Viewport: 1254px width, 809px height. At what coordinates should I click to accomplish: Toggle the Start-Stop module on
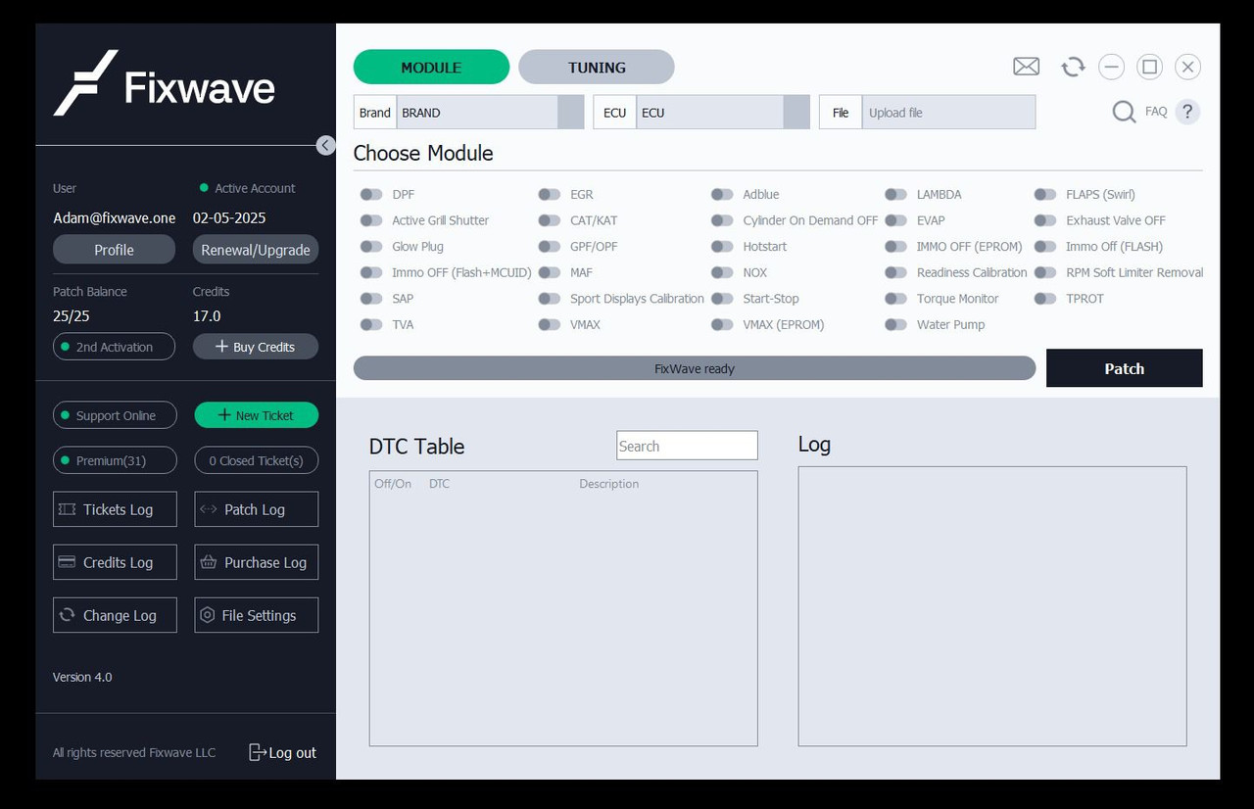tap(722, 299)
